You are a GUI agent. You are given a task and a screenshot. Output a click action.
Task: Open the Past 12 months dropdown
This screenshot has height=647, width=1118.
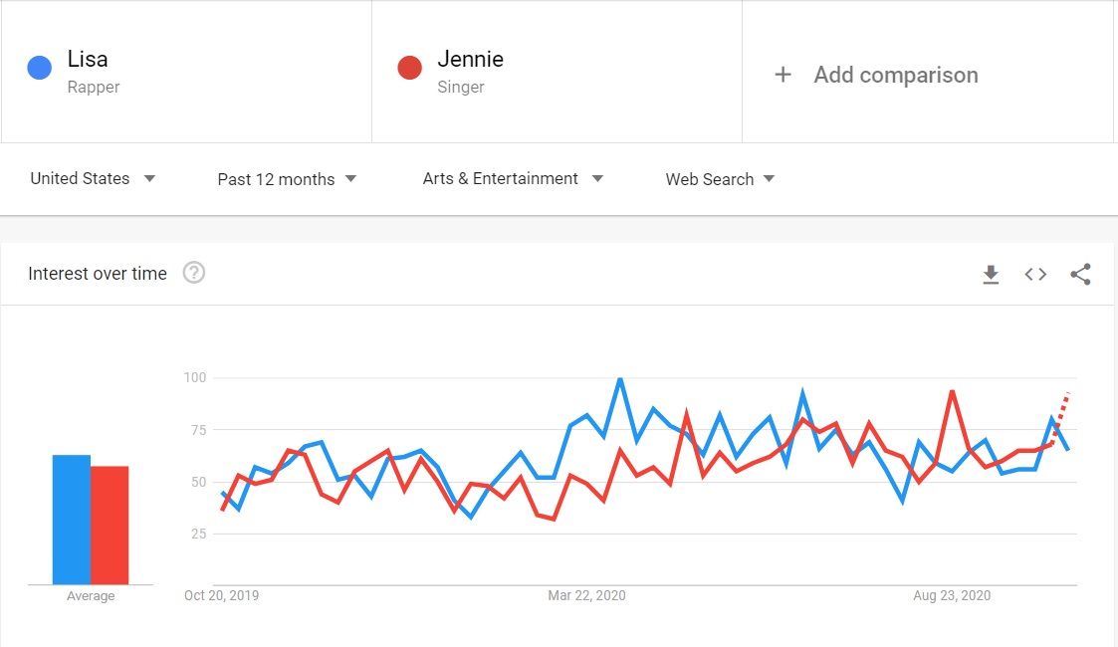point(287,179)
